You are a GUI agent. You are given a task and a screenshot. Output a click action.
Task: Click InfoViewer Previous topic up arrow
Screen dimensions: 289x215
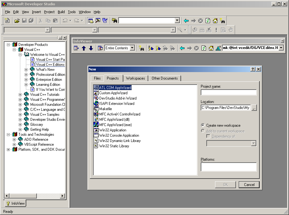[84, 48]
